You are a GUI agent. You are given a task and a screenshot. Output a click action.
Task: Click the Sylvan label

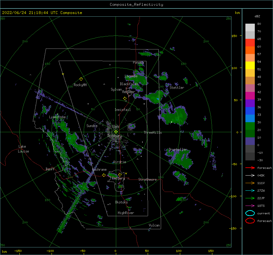click(116, 89)
